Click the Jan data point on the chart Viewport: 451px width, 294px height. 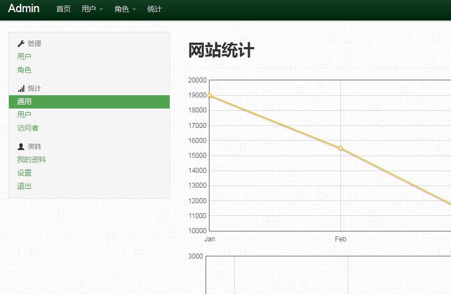[x=209, y=95]
